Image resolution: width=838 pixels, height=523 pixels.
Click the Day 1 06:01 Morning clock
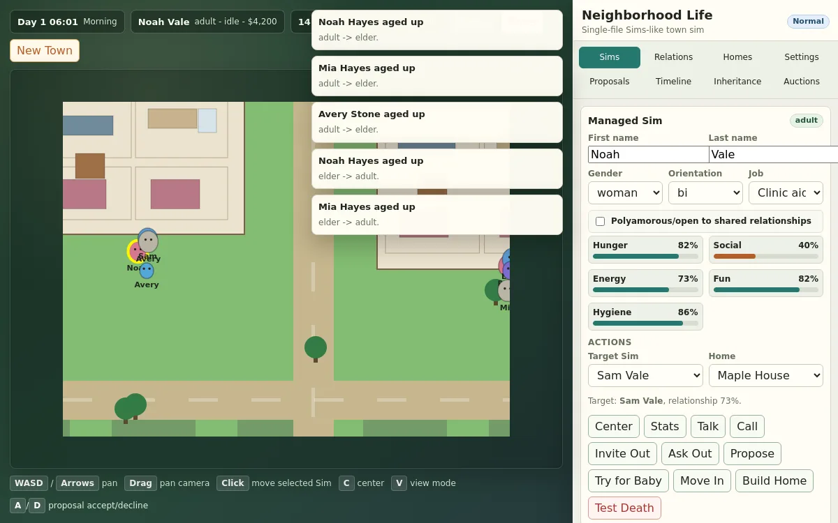point(67,22)
